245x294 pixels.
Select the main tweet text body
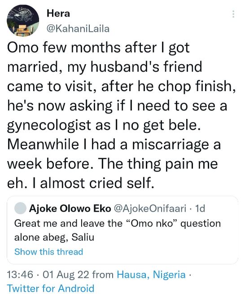click(122, 115)
